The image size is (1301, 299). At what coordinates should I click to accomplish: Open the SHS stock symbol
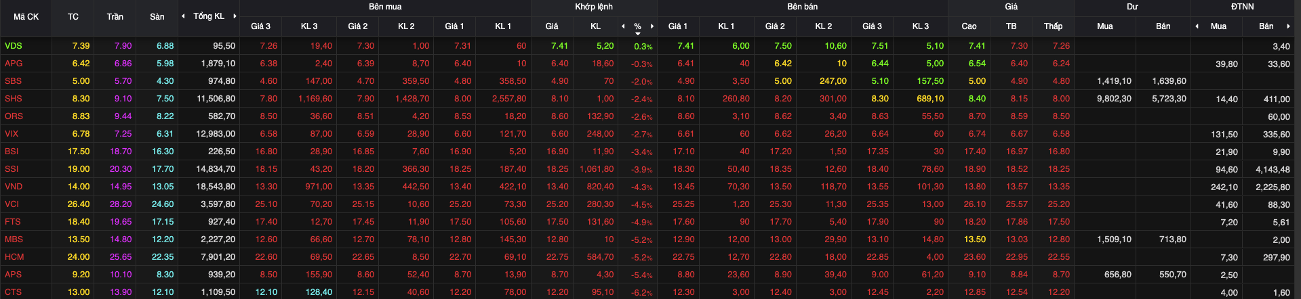coord(14,99)
